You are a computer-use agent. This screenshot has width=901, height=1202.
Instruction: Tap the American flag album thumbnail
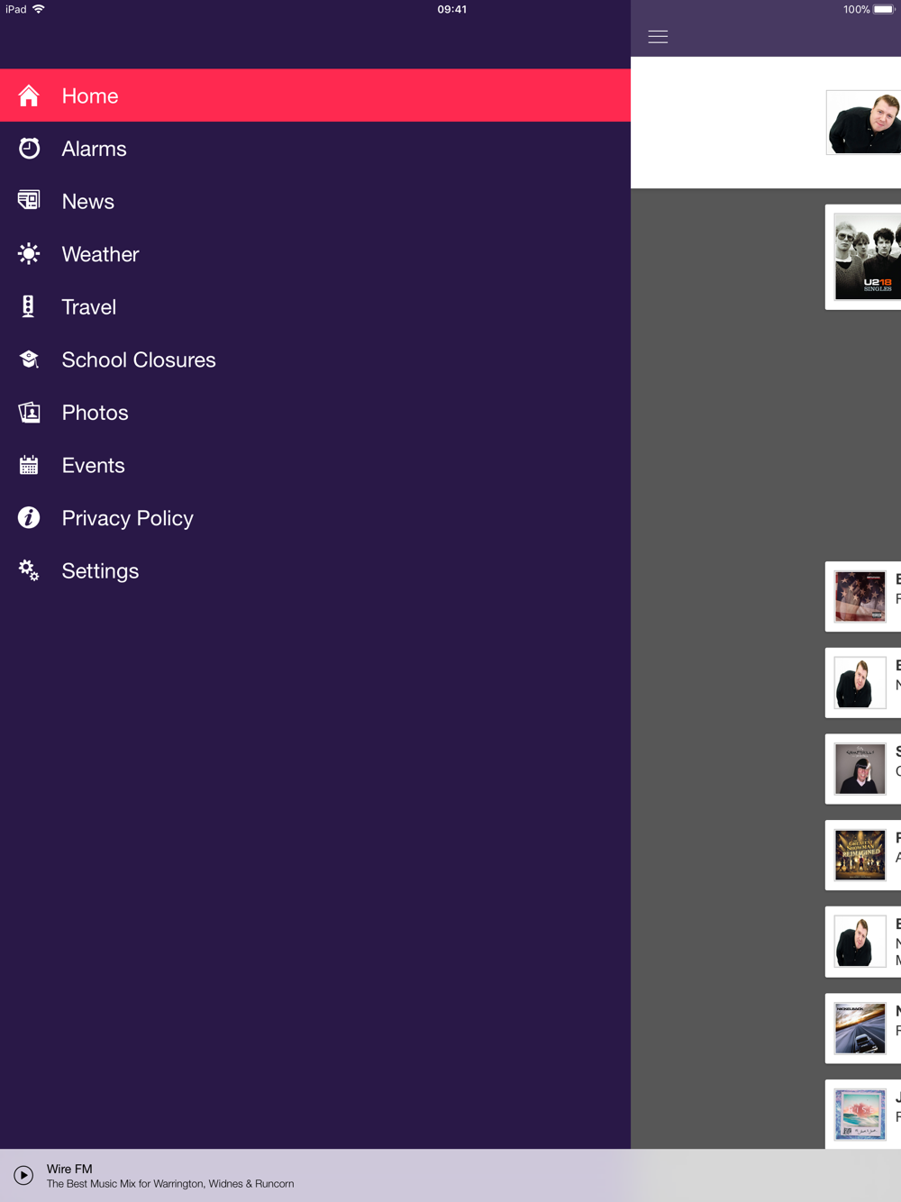pyautogui.click(x=860, y=596)
